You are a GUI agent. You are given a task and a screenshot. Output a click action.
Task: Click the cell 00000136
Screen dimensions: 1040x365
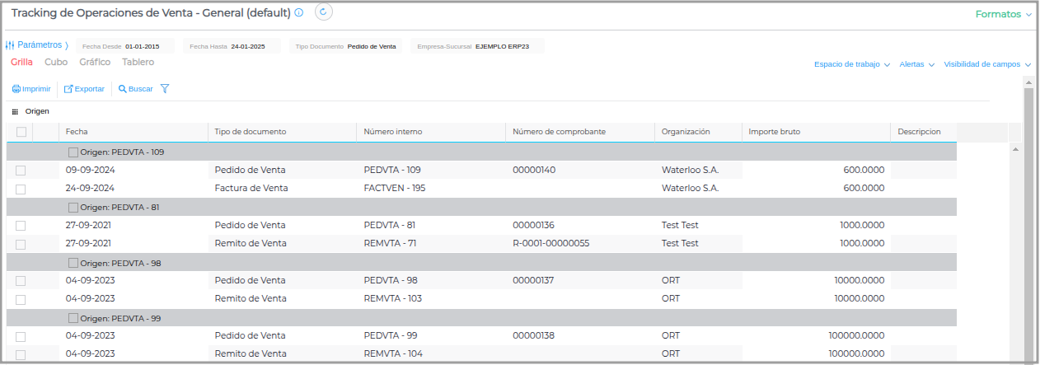point(534,226)
